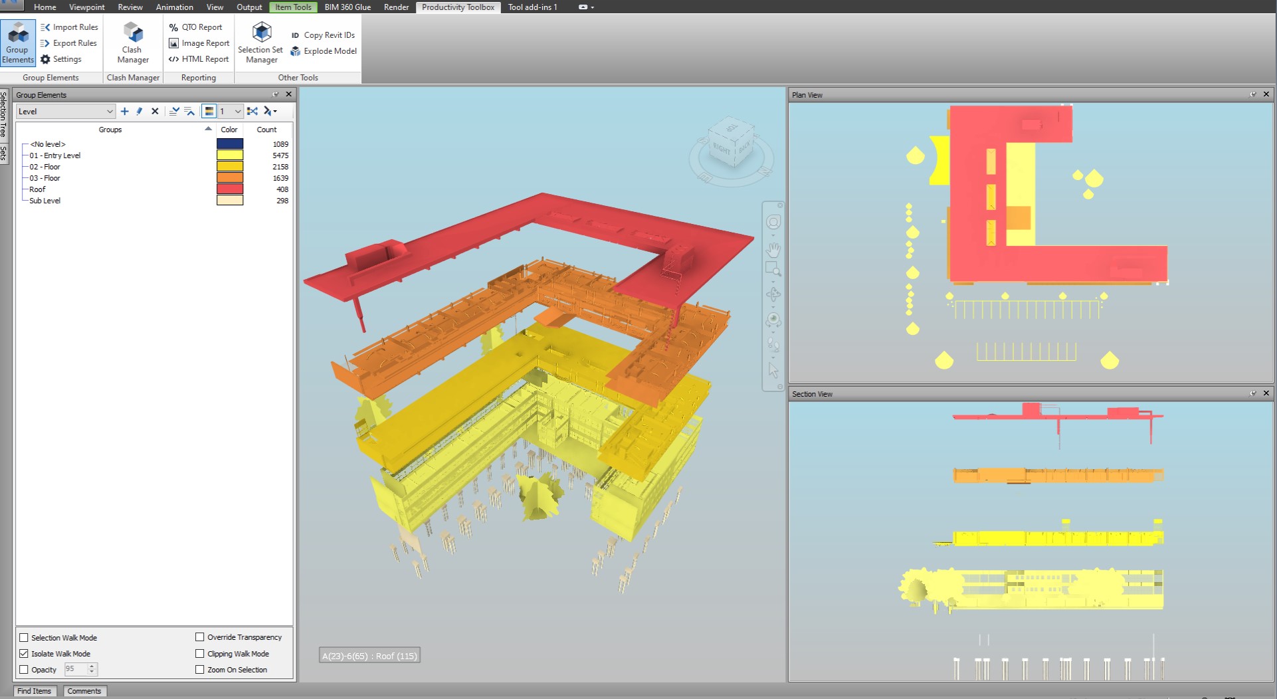Uncheck Isolate Walk Mode
The image size is (1277, 699).
(24, 654)
